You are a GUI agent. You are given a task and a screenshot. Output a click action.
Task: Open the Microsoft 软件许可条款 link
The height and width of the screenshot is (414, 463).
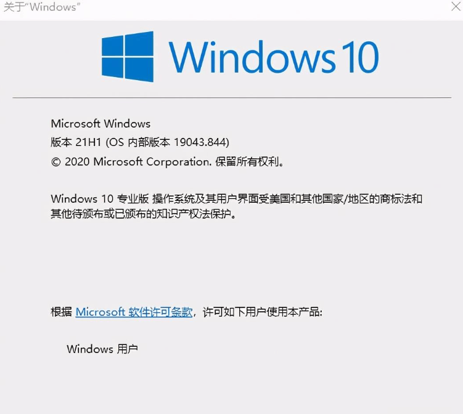134,312
